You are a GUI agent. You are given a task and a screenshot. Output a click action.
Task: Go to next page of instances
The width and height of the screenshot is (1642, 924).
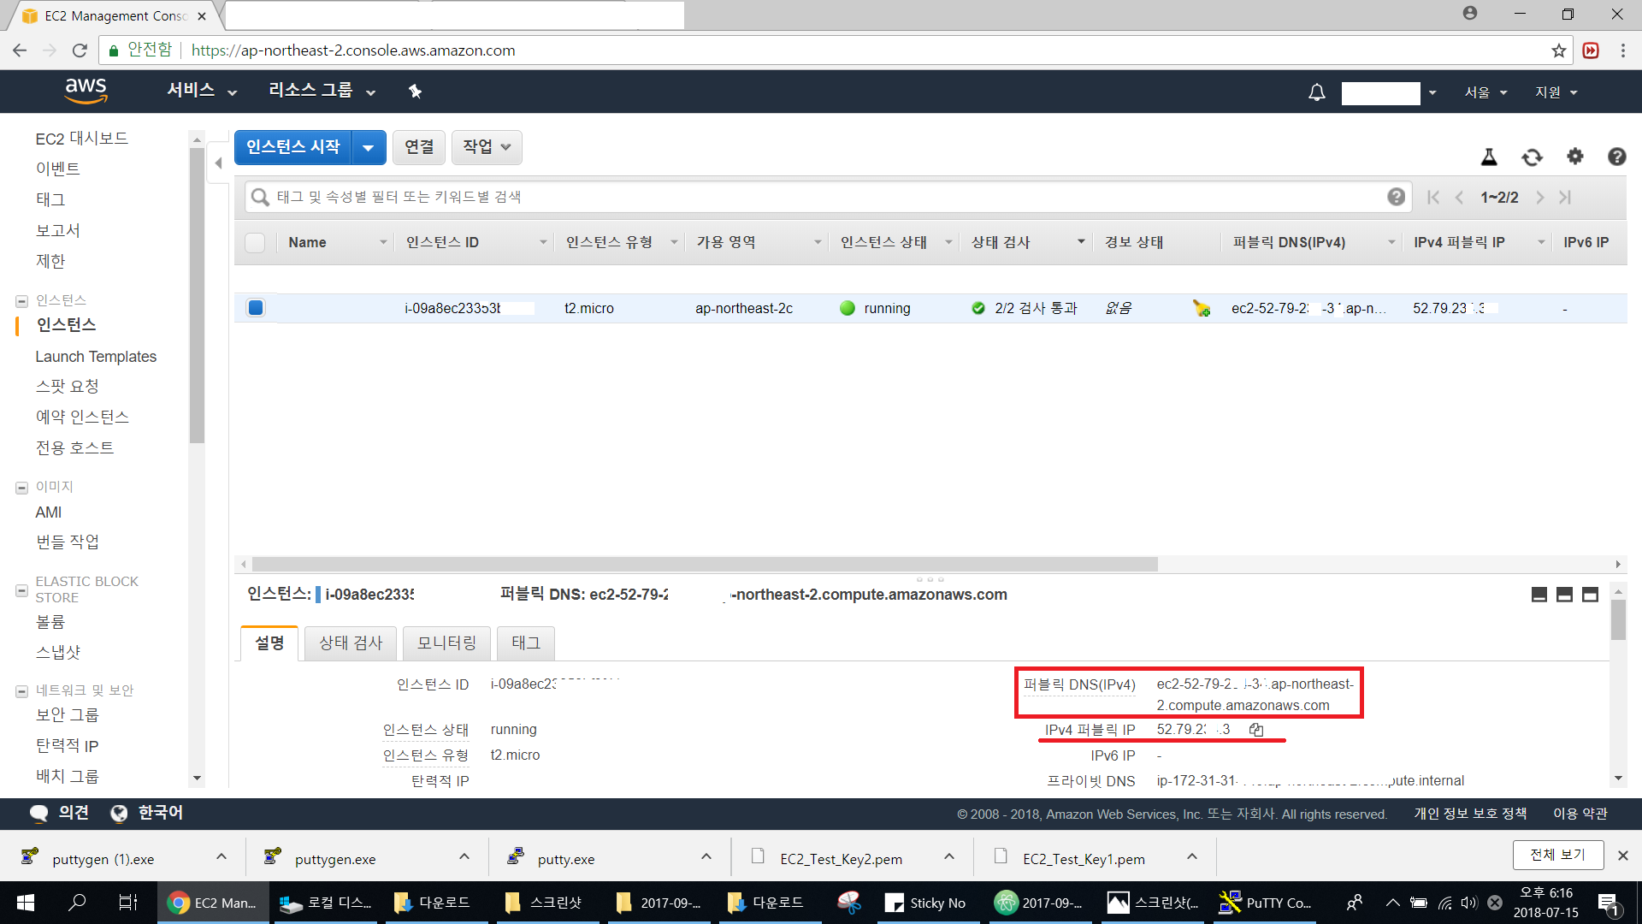pyautogui.click(x=1539, y=198)
